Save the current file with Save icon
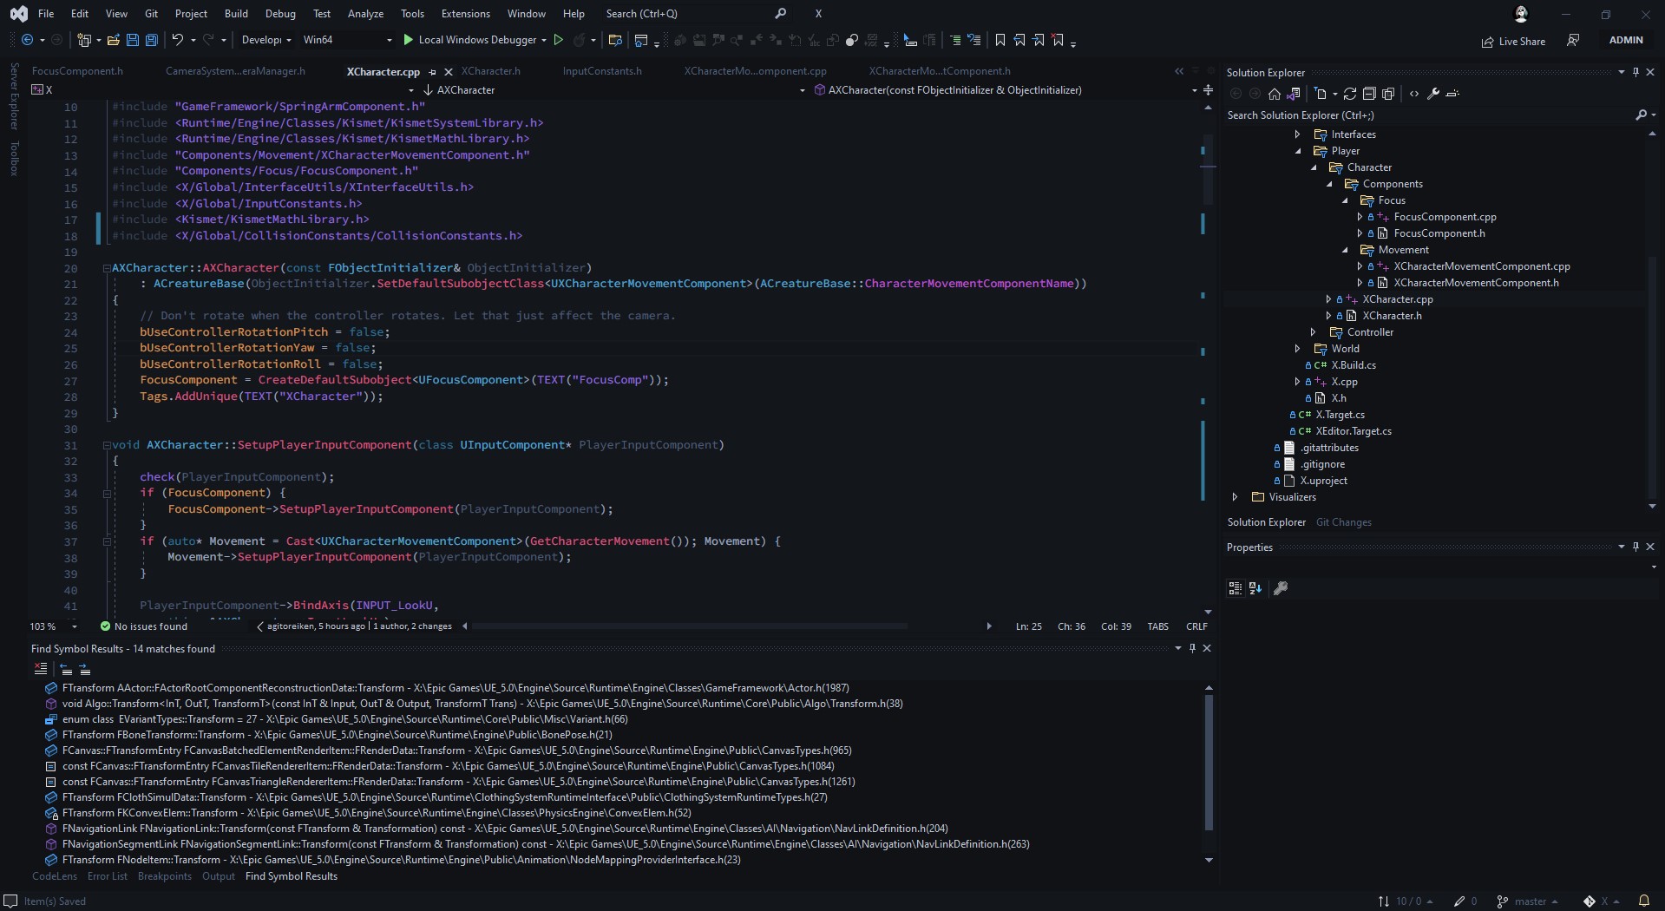The image size is (1665, 911). [133, 40]
